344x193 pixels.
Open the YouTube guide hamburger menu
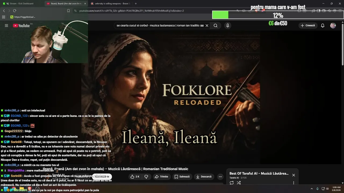(x=6, y=25)
